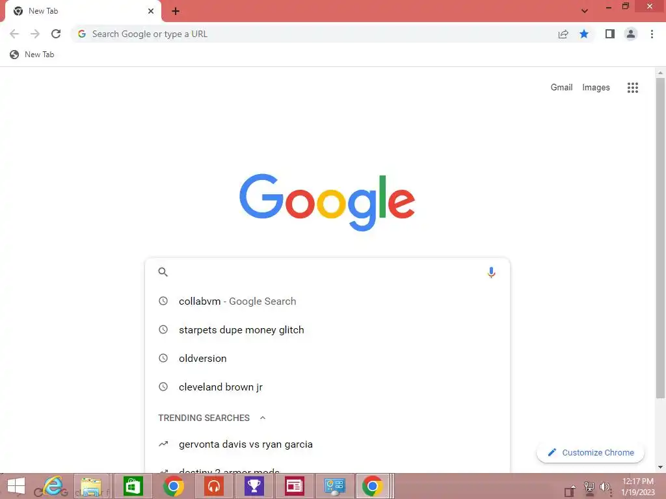Open the Windows Start button

(x=16, y=486)
